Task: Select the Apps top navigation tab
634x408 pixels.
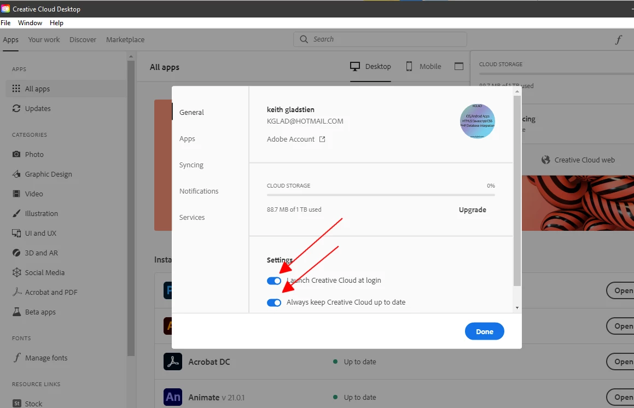Action: (x=10, y=39)
